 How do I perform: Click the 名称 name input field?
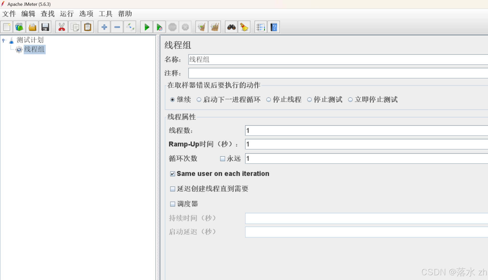(338, 60)
